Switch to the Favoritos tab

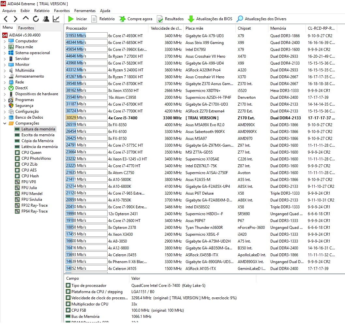tap(26, 28)
